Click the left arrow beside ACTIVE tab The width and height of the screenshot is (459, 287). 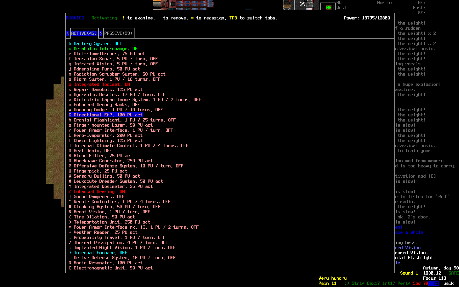click(68, 33)
